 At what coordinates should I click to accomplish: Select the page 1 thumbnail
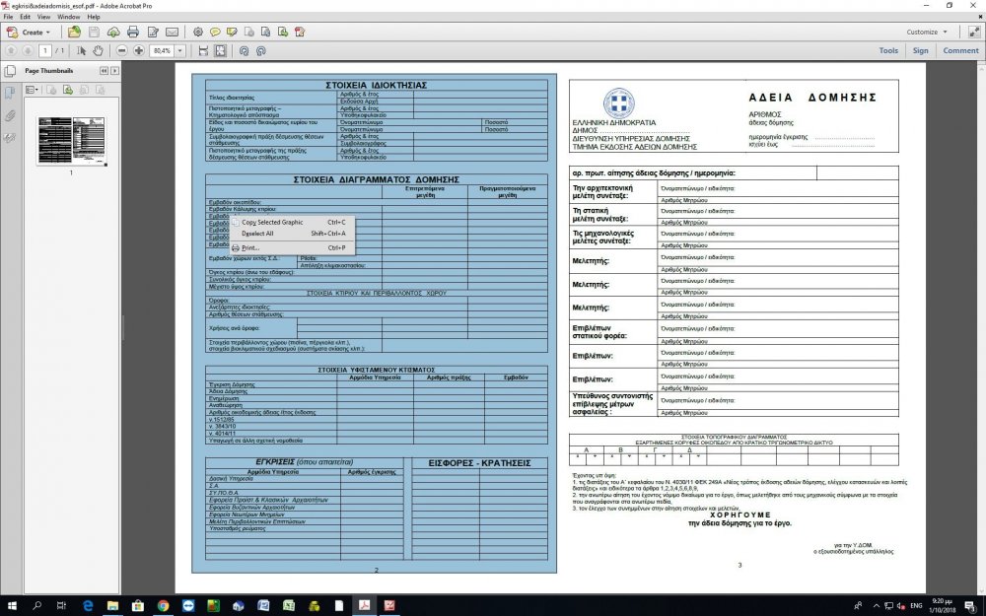pyautogui.click(x=71, y=140)
